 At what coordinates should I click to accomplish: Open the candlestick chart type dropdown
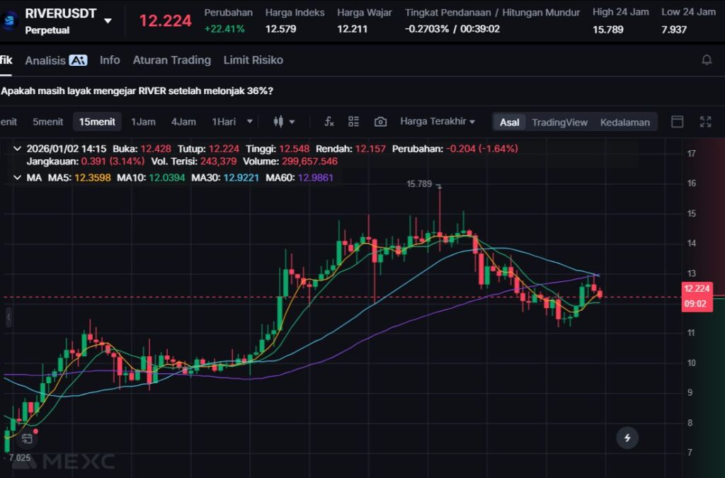click(284, 122)
